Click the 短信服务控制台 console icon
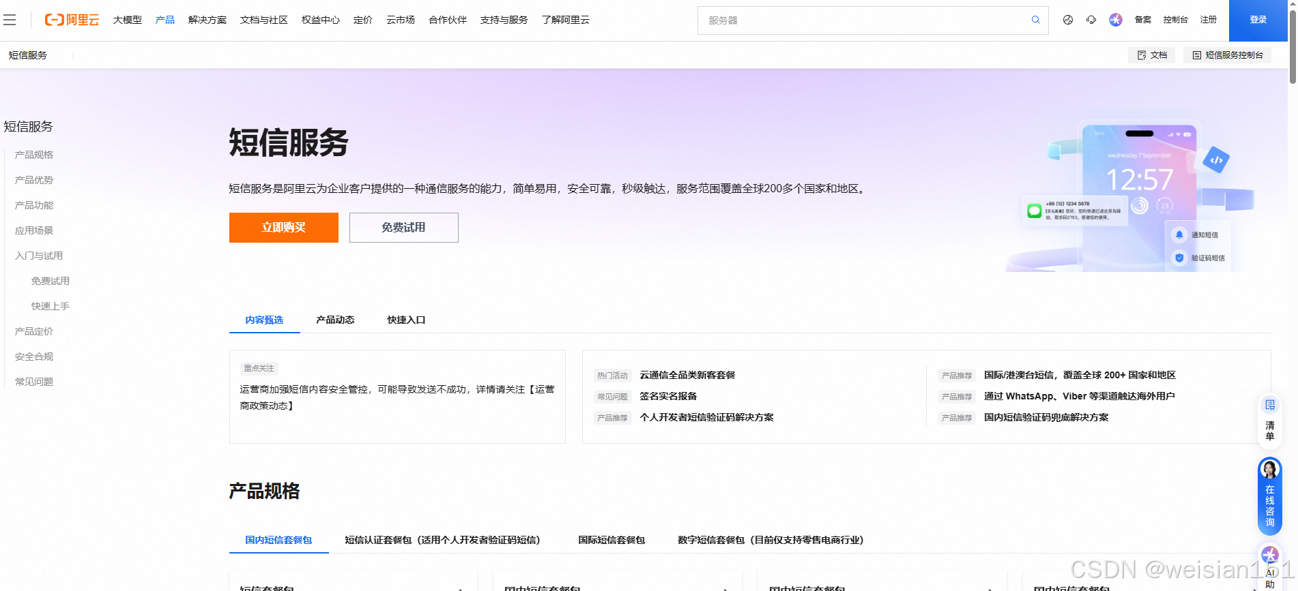This screenshot has width=1298, height=591. (x=1197, y=55)
